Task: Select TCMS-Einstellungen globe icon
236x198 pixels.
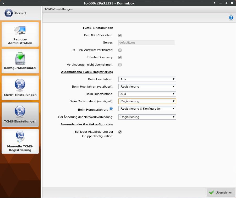Action: tap(20, 112)
